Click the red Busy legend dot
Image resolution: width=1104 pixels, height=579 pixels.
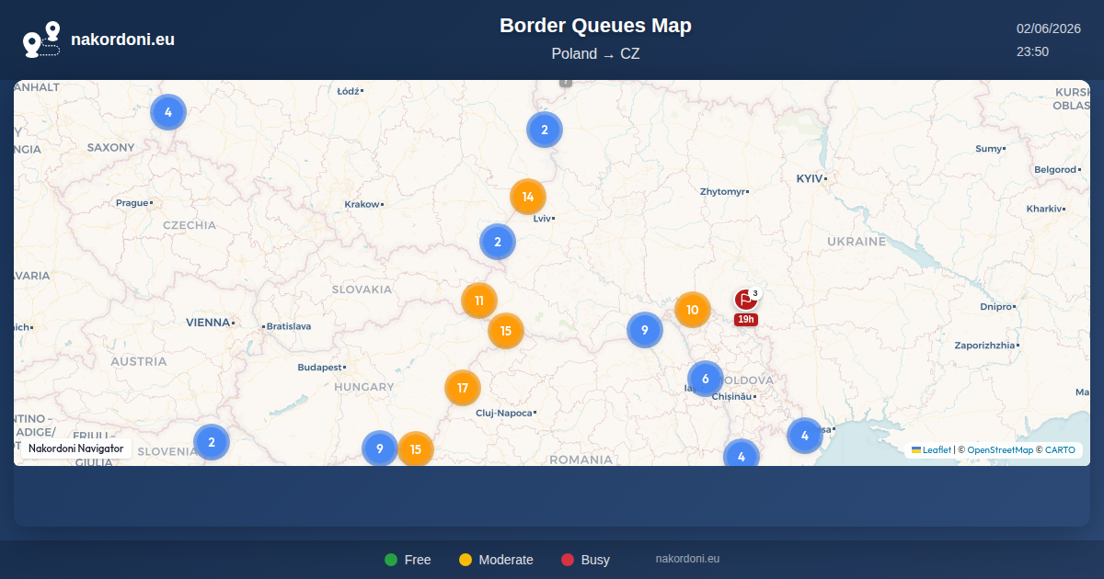568,560
